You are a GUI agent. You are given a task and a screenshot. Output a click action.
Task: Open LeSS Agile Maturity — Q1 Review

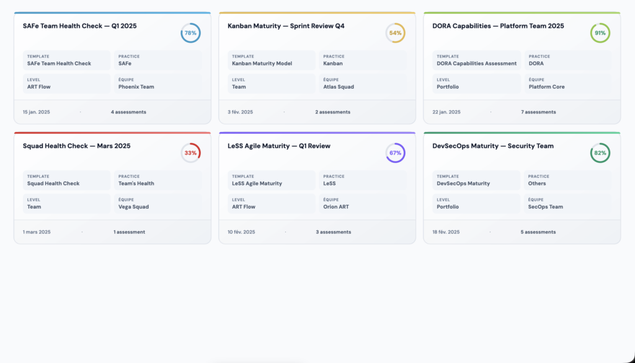[279, 146]
